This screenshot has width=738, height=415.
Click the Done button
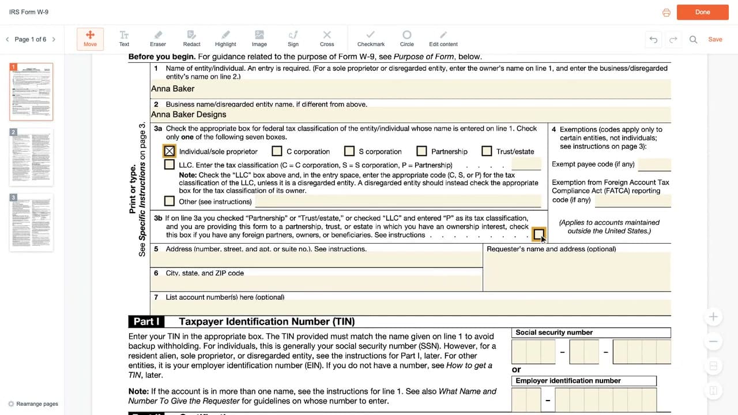(703, 12)
